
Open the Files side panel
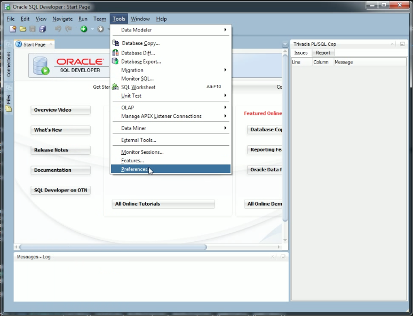tap(9, 99)
